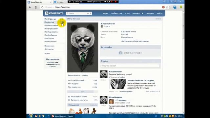Pause the screen recording

[112, 2]
